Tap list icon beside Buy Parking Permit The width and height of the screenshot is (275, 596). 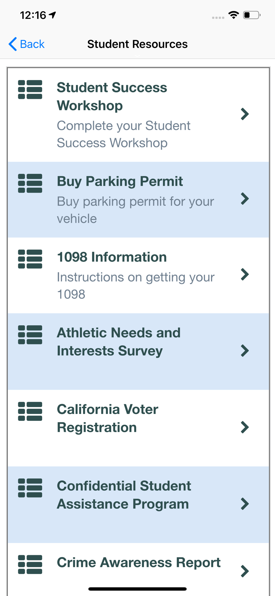(30, 183)
